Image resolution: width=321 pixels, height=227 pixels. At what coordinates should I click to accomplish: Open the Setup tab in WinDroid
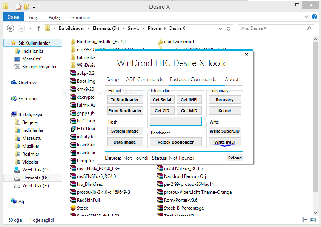112,79
